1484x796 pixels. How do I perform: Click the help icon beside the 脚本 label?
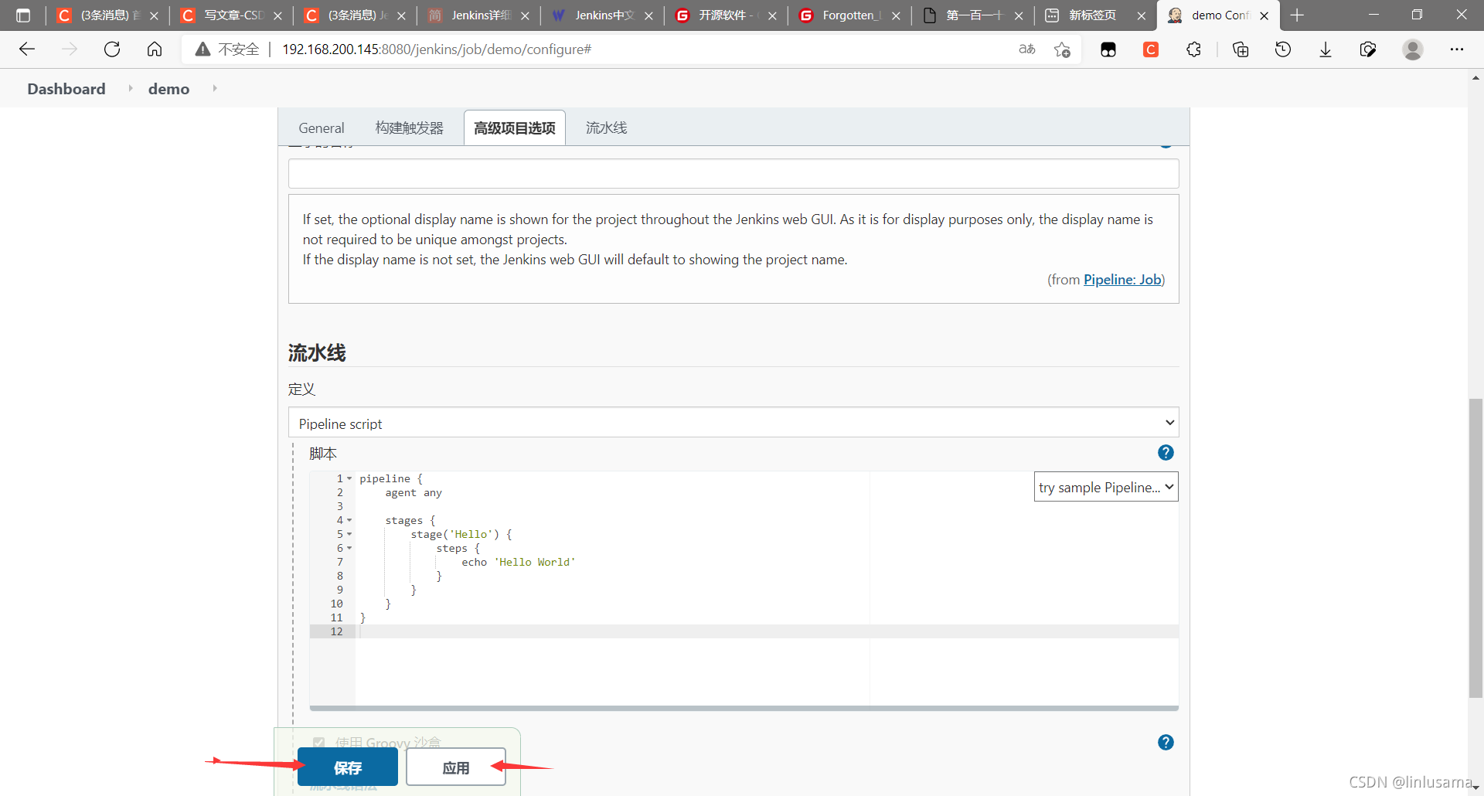click(x=1166, y=453)
